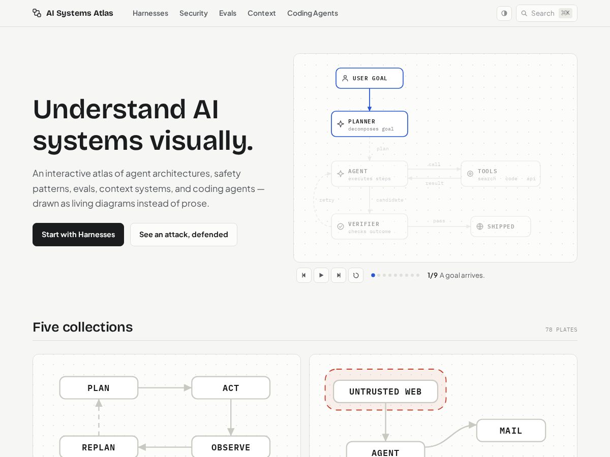The image size is (610, 457).
Task: Jump to the last step dot indicator
Action: (x=418, y=275)
